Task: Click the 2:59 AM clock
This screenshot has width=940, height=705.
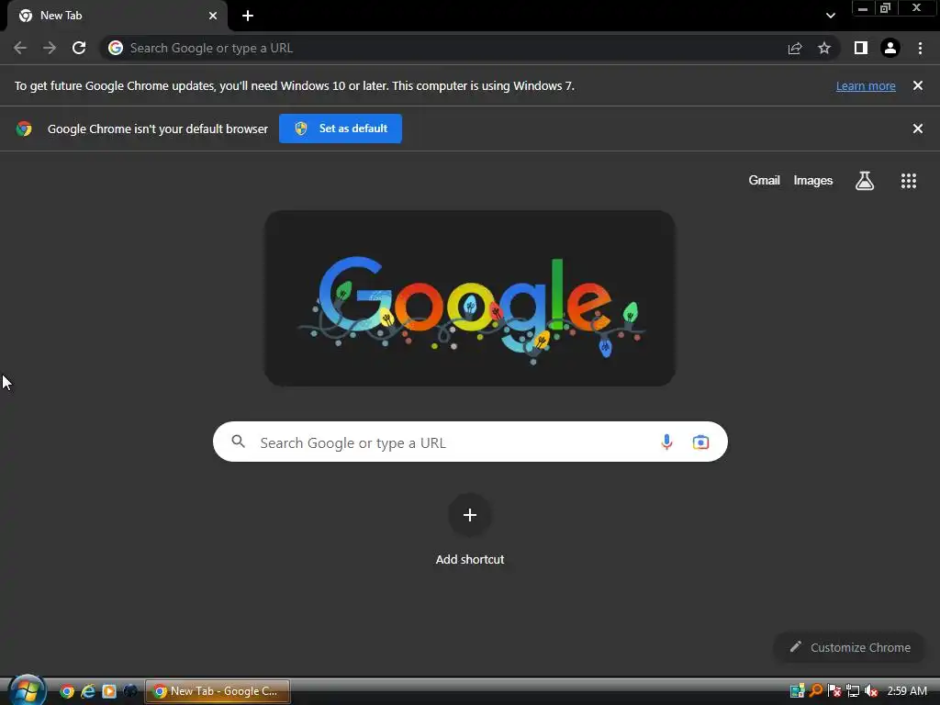Action: click(907, 691)
